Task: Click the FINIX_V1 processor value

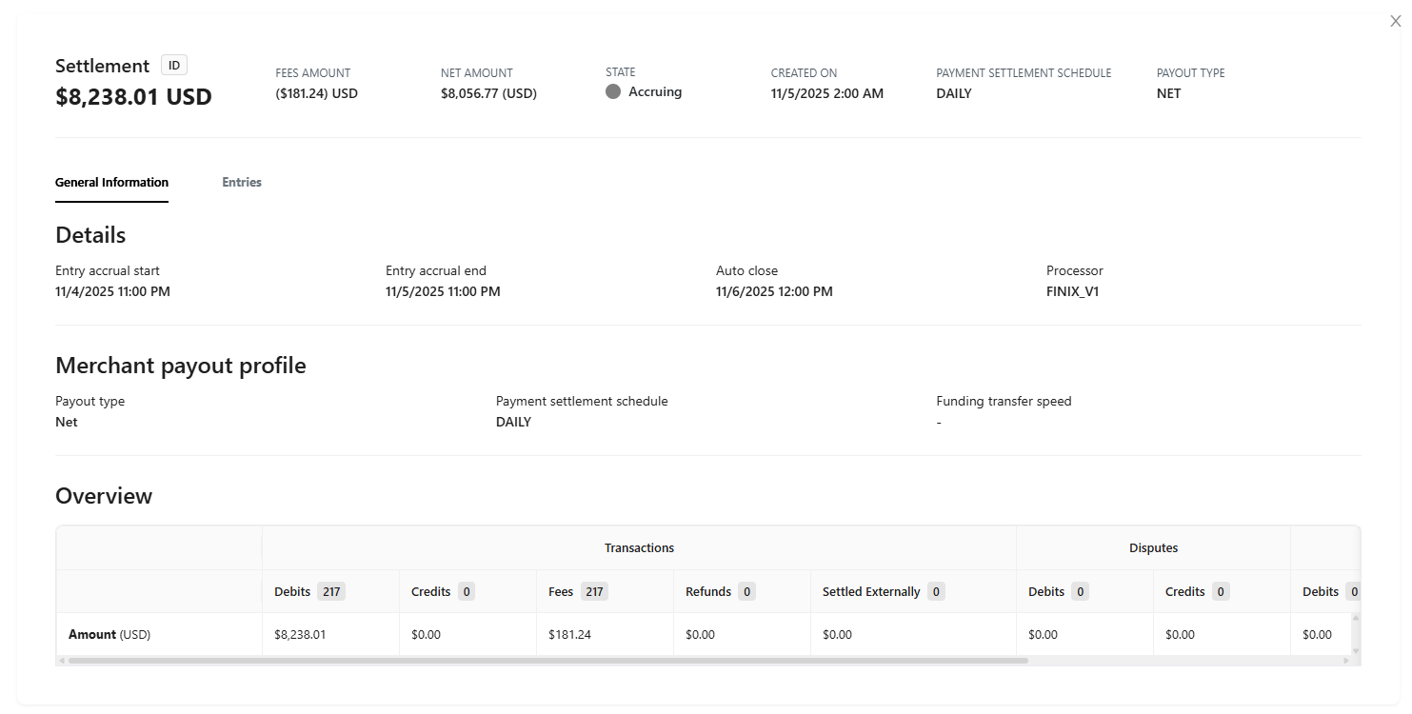Action: point(1073,291)
